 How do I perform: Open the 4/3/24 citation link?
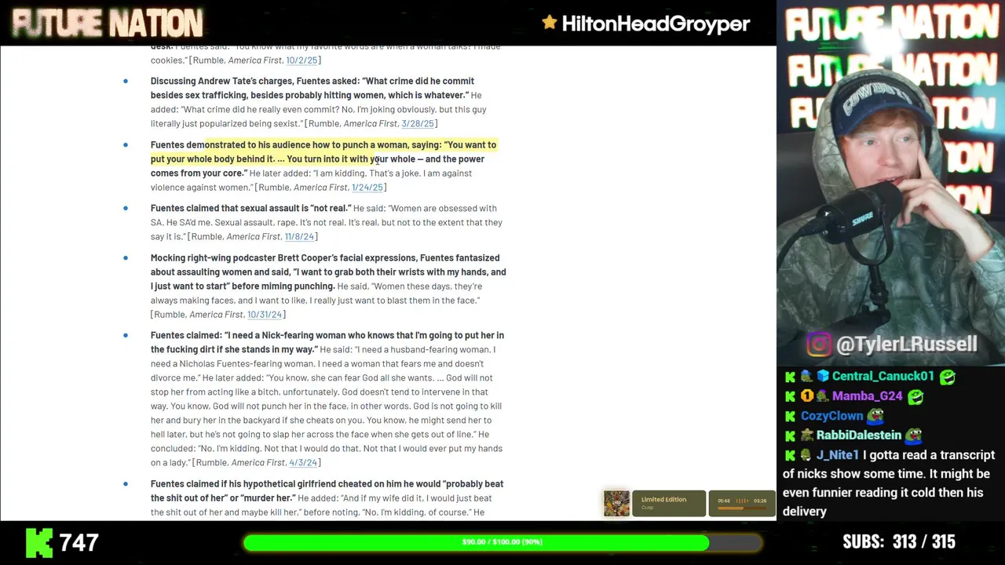303,463
